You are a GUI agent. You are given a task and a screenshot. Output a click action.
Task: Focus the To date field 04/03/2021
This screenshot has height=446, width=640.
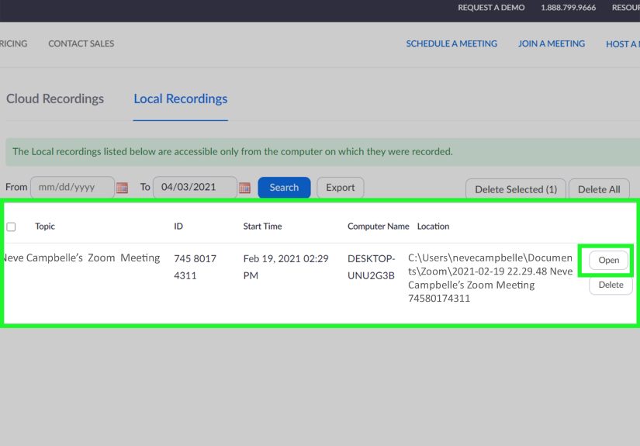pos(195,187)
